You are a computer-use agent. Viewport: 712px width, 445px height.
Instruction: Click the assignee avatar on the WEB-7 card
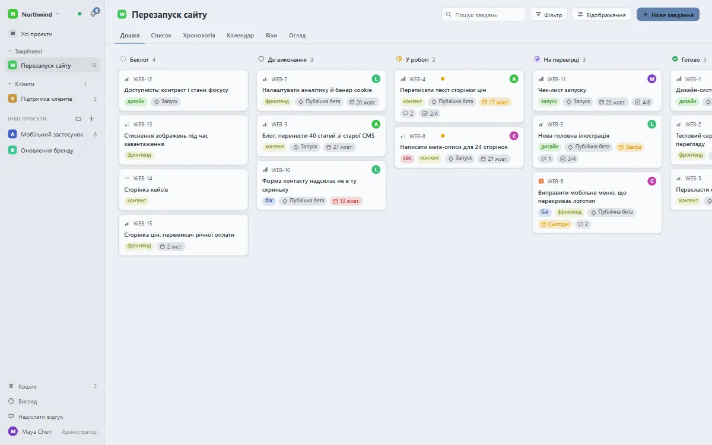[376, 79]
